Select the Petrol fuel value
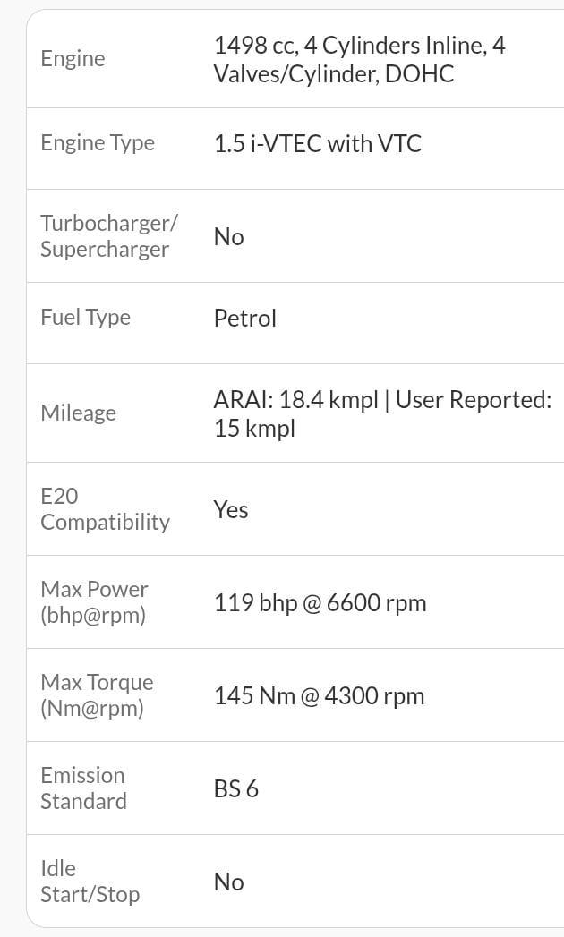 (244, 319)
